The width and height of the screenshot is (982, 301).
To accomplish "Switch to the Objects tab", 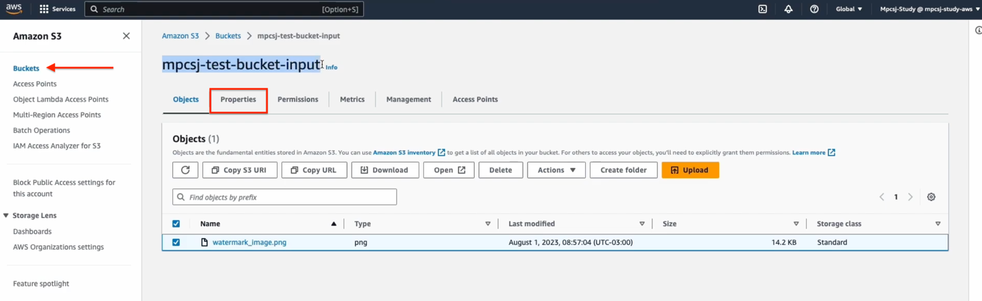I will click(185, 99).
